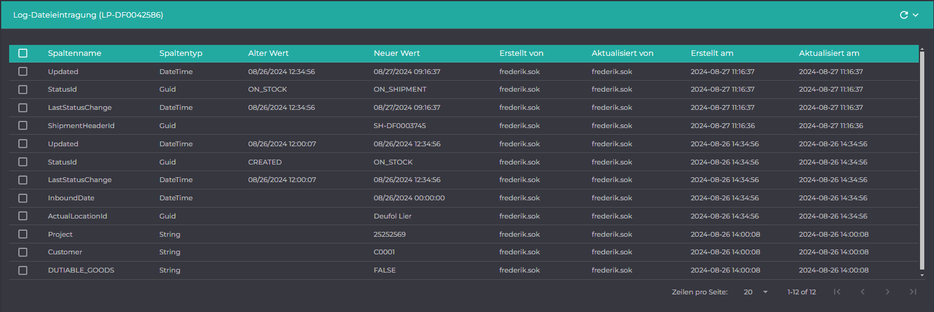The width and height of the screenshot is (934, 312).
Task: Jump to the last page
Action: coord(913,292)
